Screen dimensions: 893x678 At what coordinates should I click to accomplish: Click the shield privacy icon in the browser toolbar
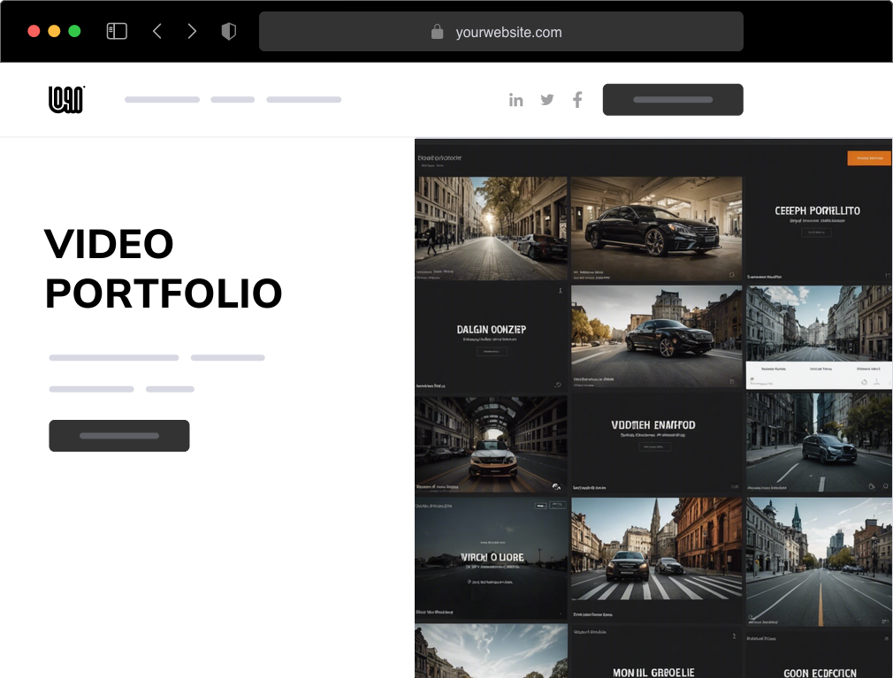(x=228, y=30)
